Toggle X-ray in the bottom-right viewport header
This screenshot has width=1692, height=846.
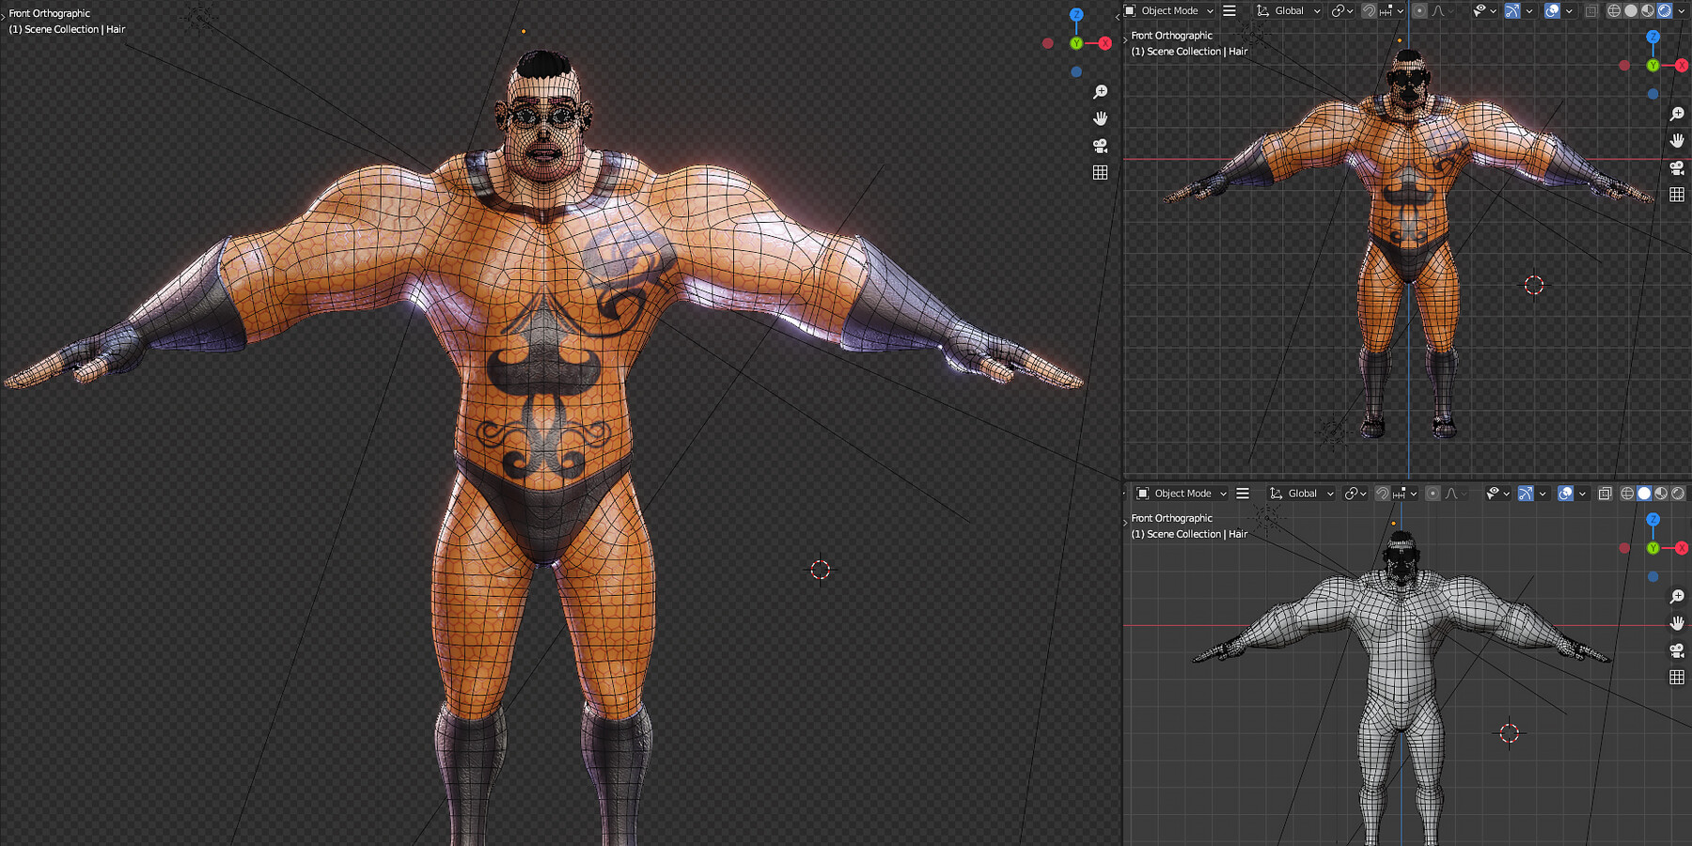point(1605,493)
